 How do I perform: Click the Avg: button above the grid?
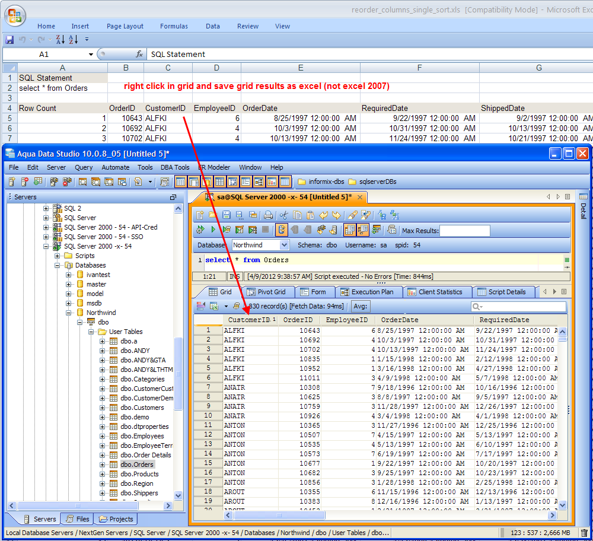[x=361, y=306]
